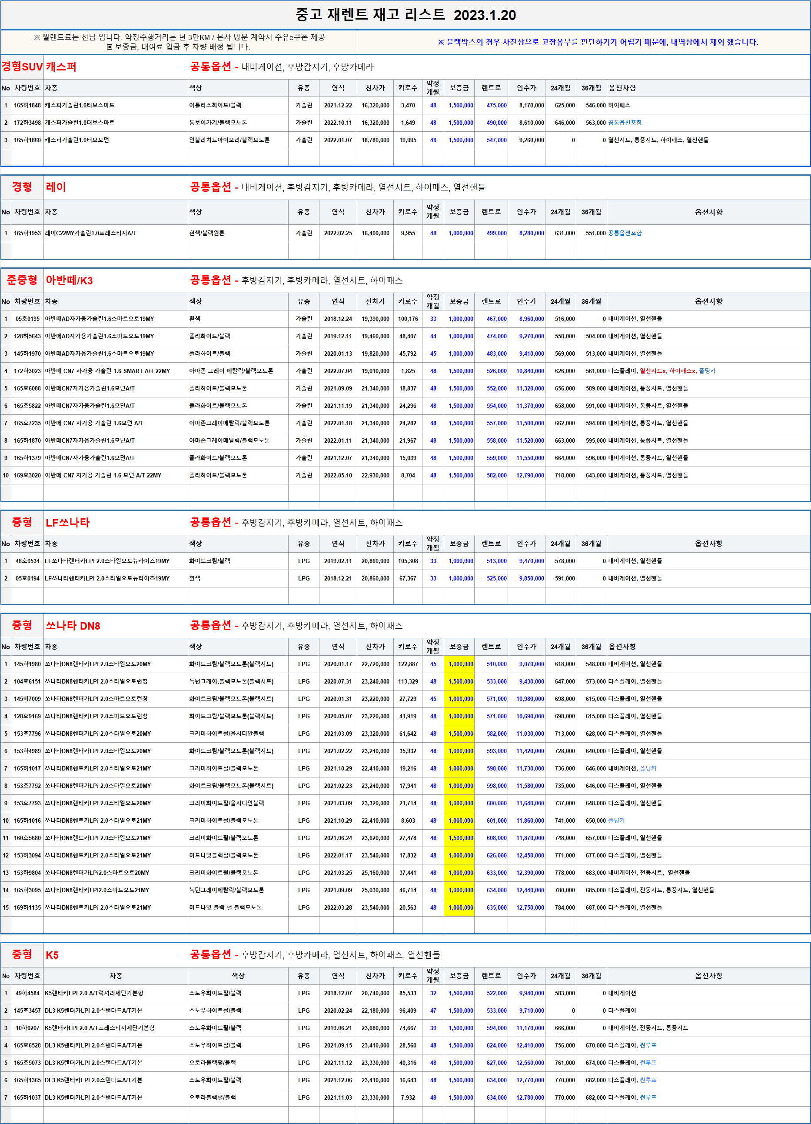
Task: Select the '레이' section heading
Action: click(x=56, y=187)
